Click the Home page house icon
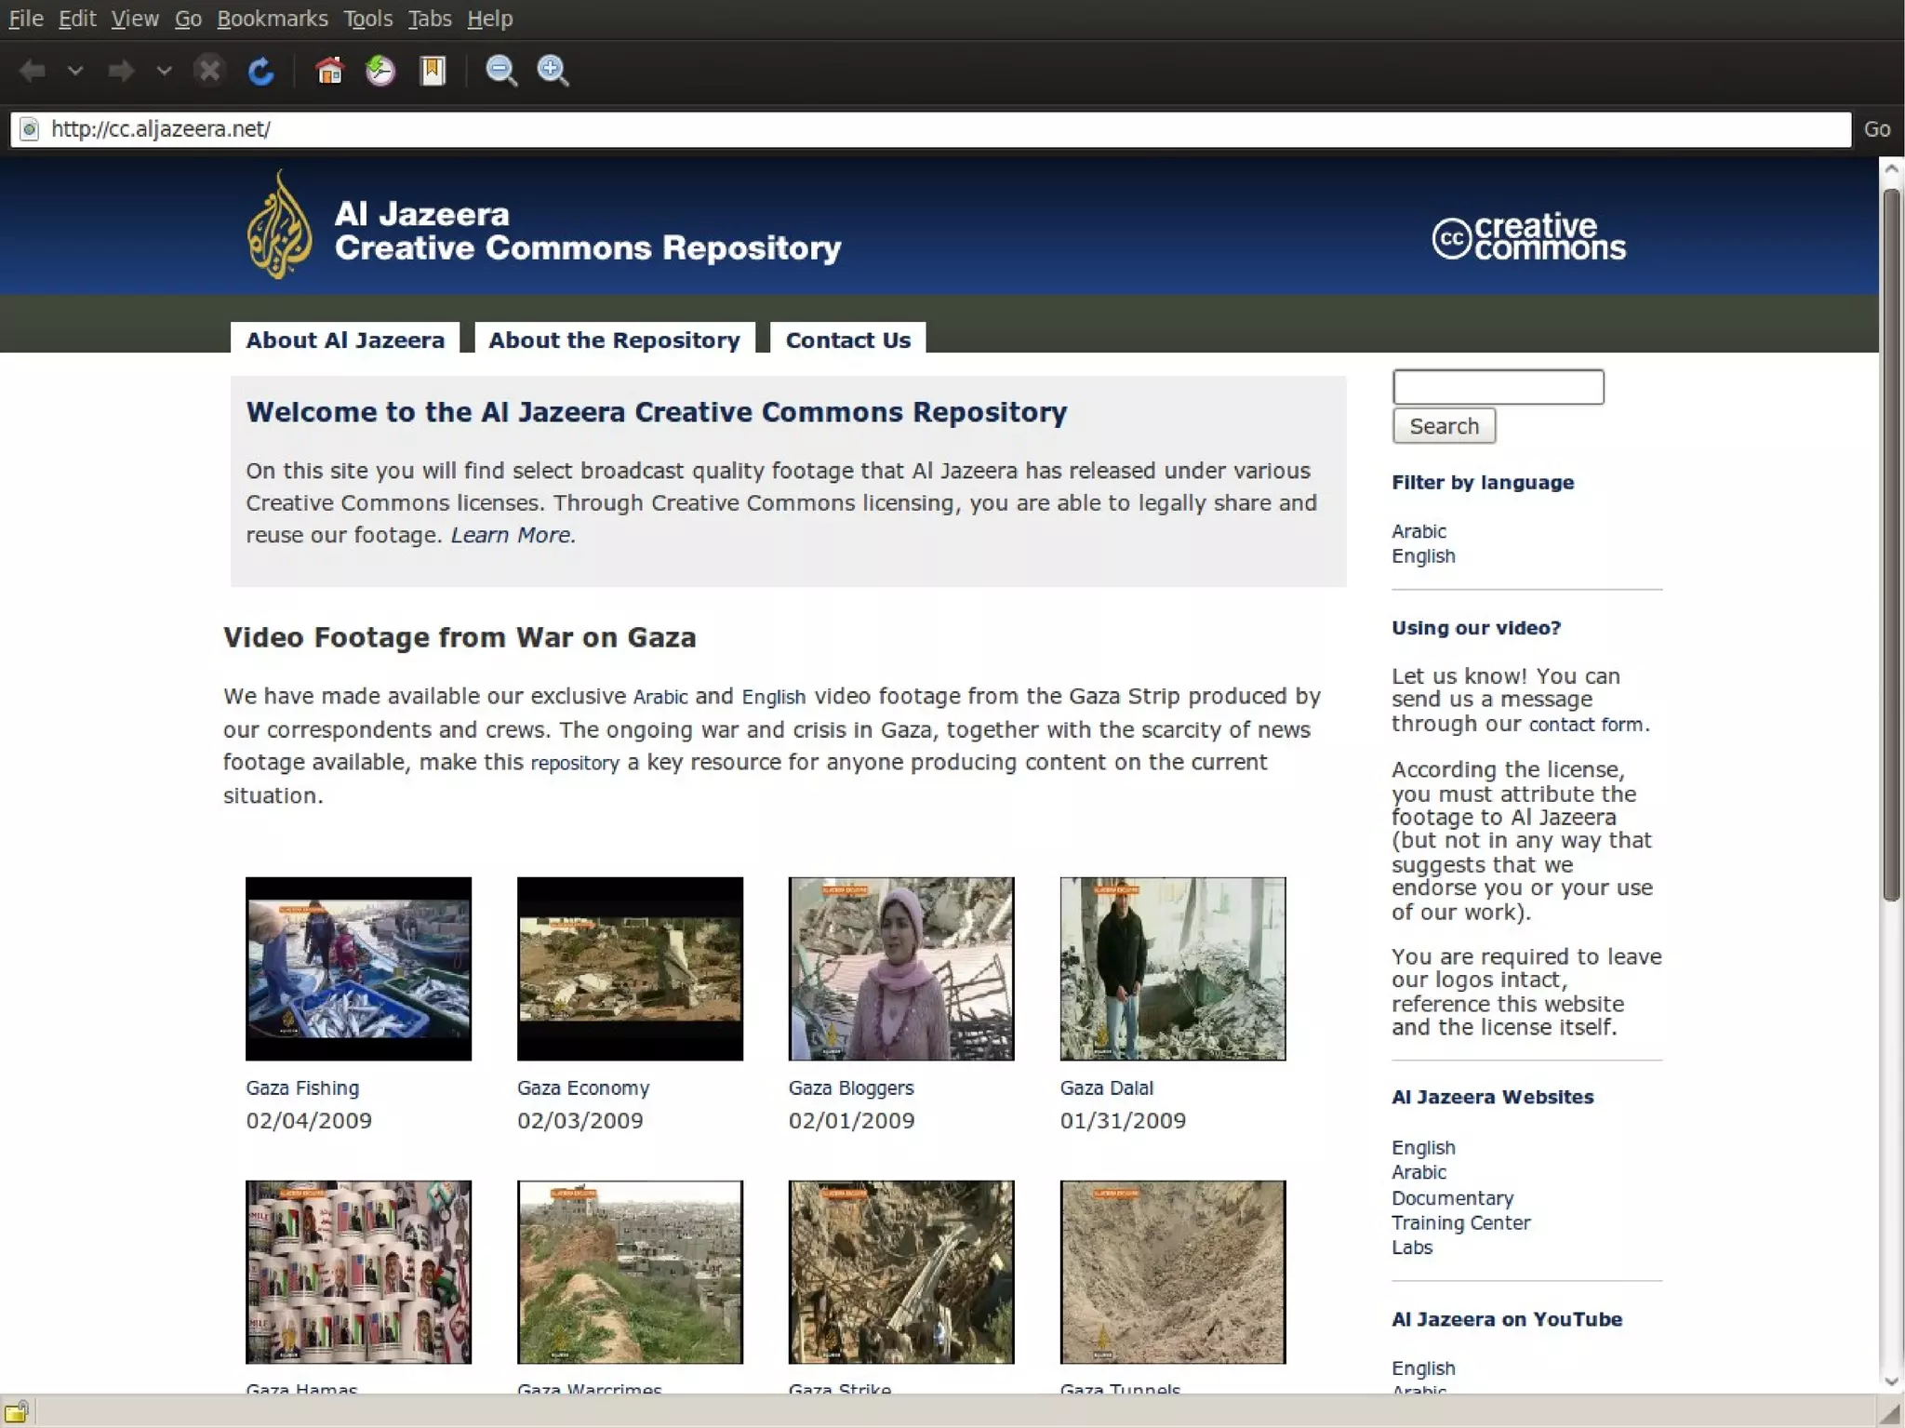 click(329, 71)
